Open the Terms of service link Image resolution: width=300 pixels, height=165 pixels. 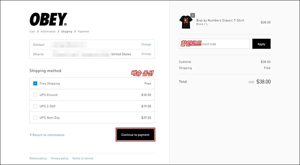click(x=83, y=158)
